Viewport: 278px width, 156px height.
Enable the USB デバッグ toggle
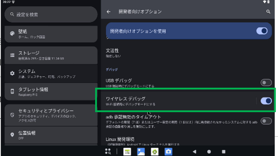point(266,83)
